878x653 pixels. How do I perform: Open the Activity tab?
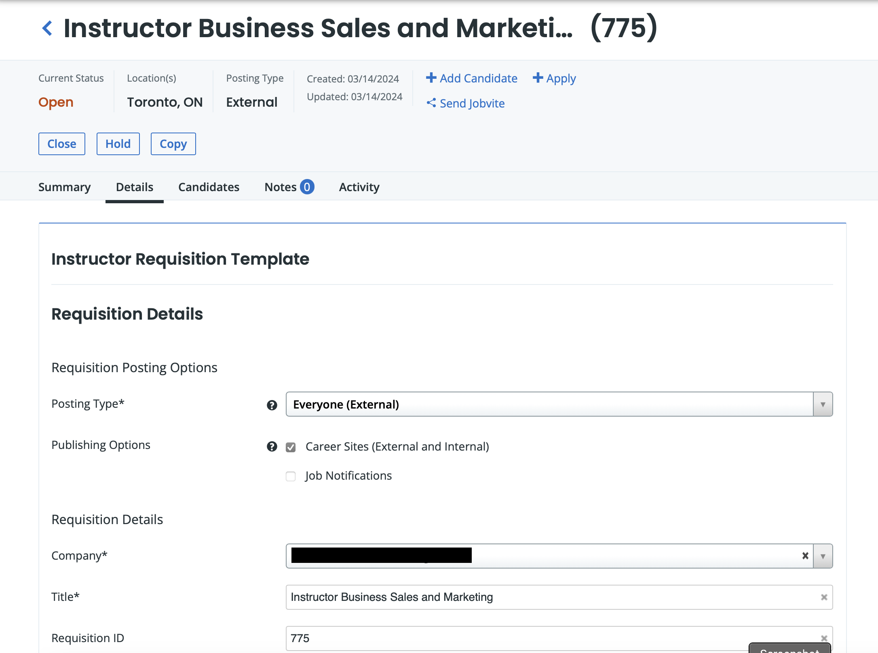click(359, 187)
